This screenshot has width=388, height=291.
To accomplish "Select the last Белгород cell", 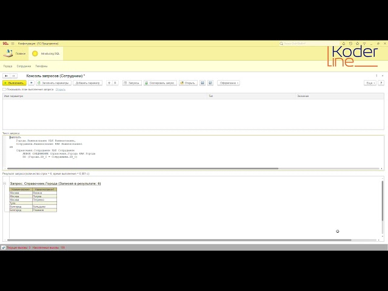I will point(21,210).
